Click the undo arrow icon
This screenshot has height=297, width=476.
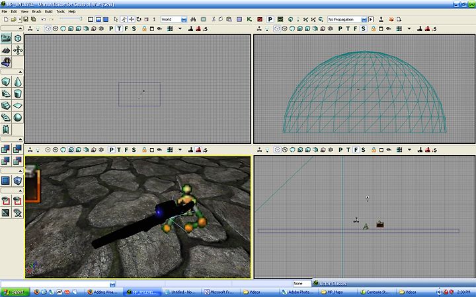44,19
